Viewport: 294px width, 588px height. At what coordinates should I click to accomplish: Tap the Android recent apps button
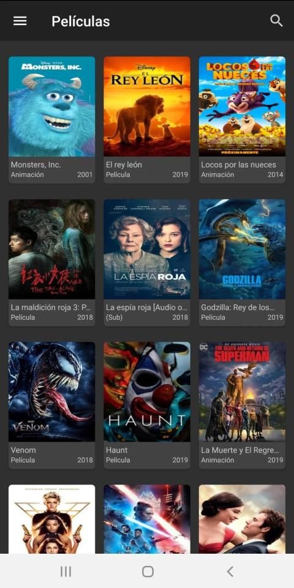pos(66,571)
